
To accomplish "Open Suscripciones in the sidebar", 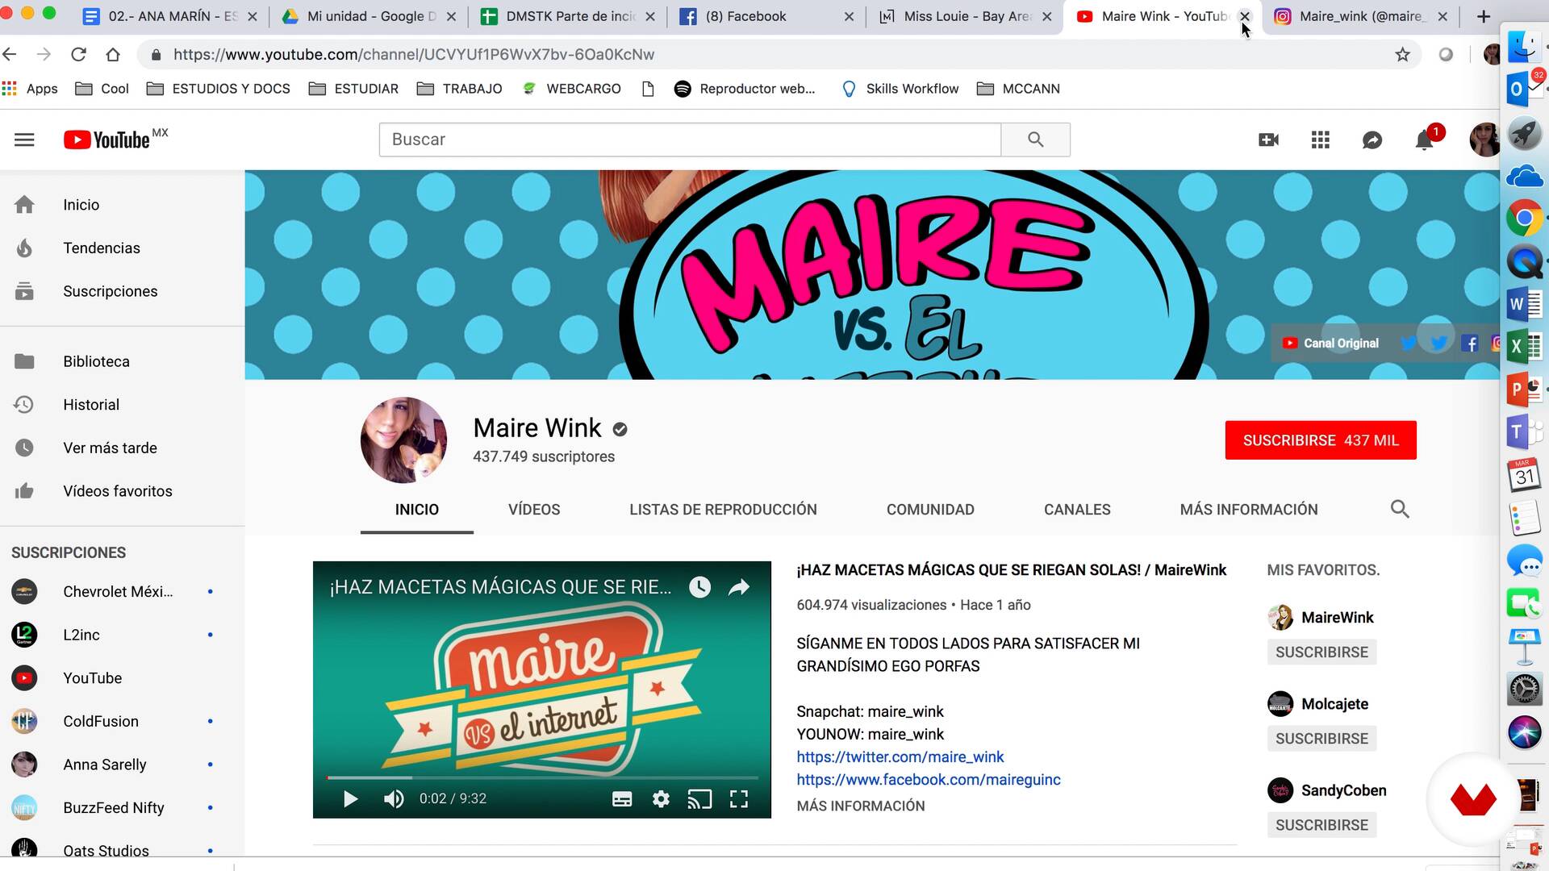I will [111, 291].
